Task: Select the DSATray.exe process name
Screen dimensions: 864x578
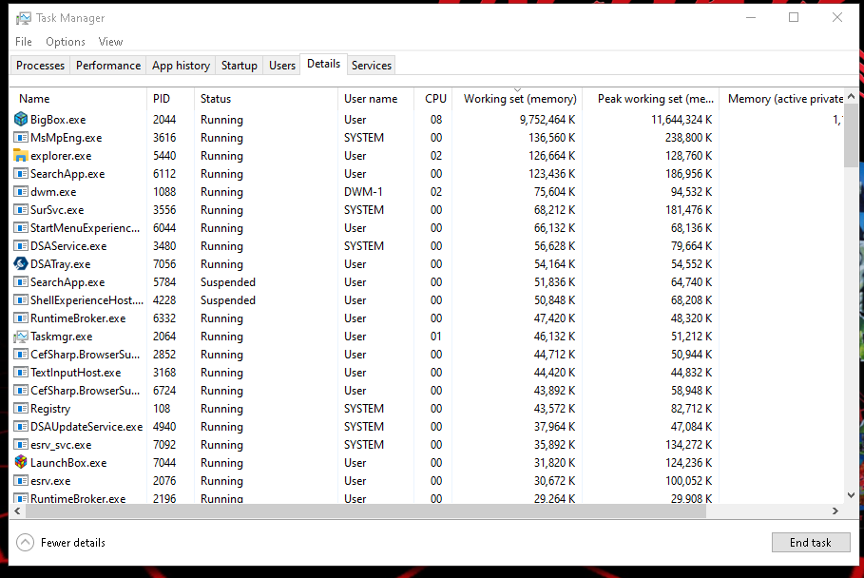Action: (x=60, y=264)
